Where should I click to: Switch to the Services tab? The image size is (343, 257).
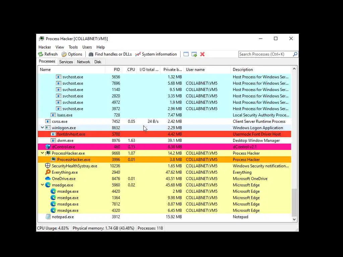tap(66, 62)
